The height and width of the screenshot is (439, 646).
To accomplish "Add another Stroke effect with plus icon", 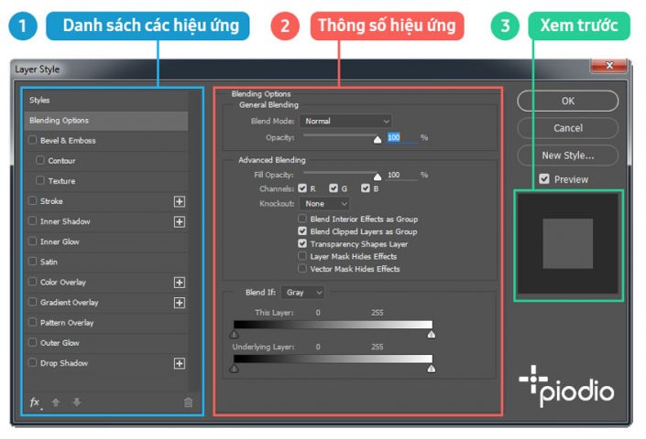I will pos(180,201).
